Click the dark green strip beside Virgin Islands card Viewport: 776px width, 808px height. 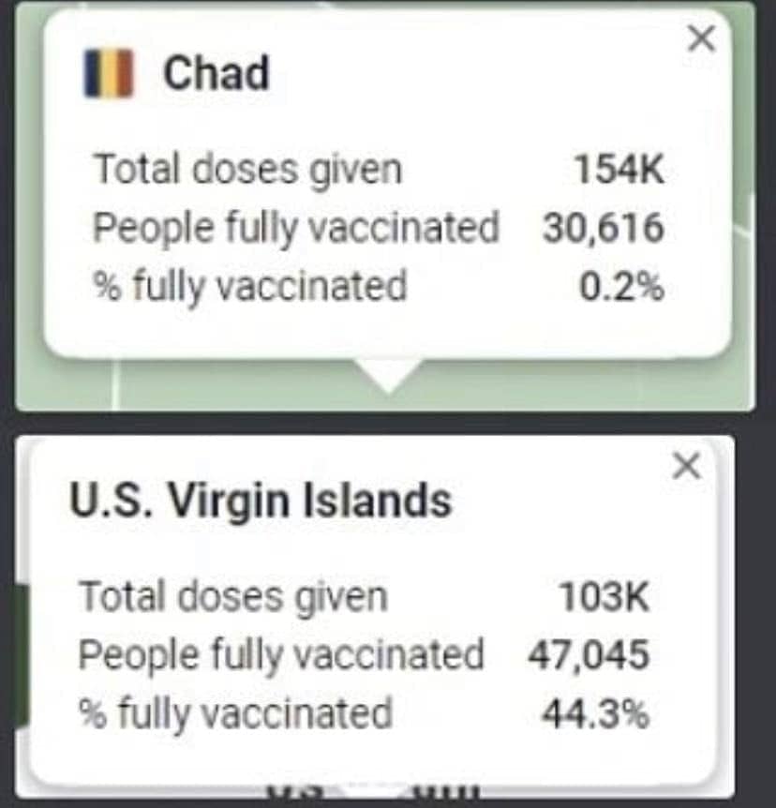click(x=22, y=654)
